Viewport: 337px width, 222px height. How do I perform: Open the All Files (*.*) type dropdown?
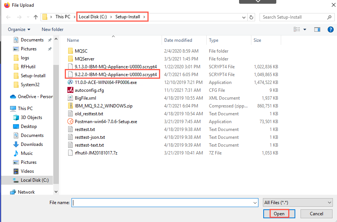pos(298,203)
